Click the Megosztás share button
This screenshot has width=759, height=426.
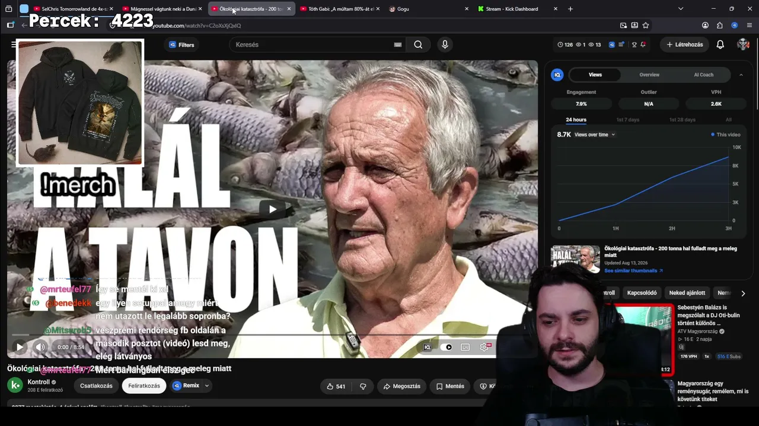(402, 386)
